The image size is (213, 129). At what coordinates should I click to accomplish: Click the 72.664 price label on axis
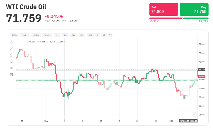(x=201, y=76)
